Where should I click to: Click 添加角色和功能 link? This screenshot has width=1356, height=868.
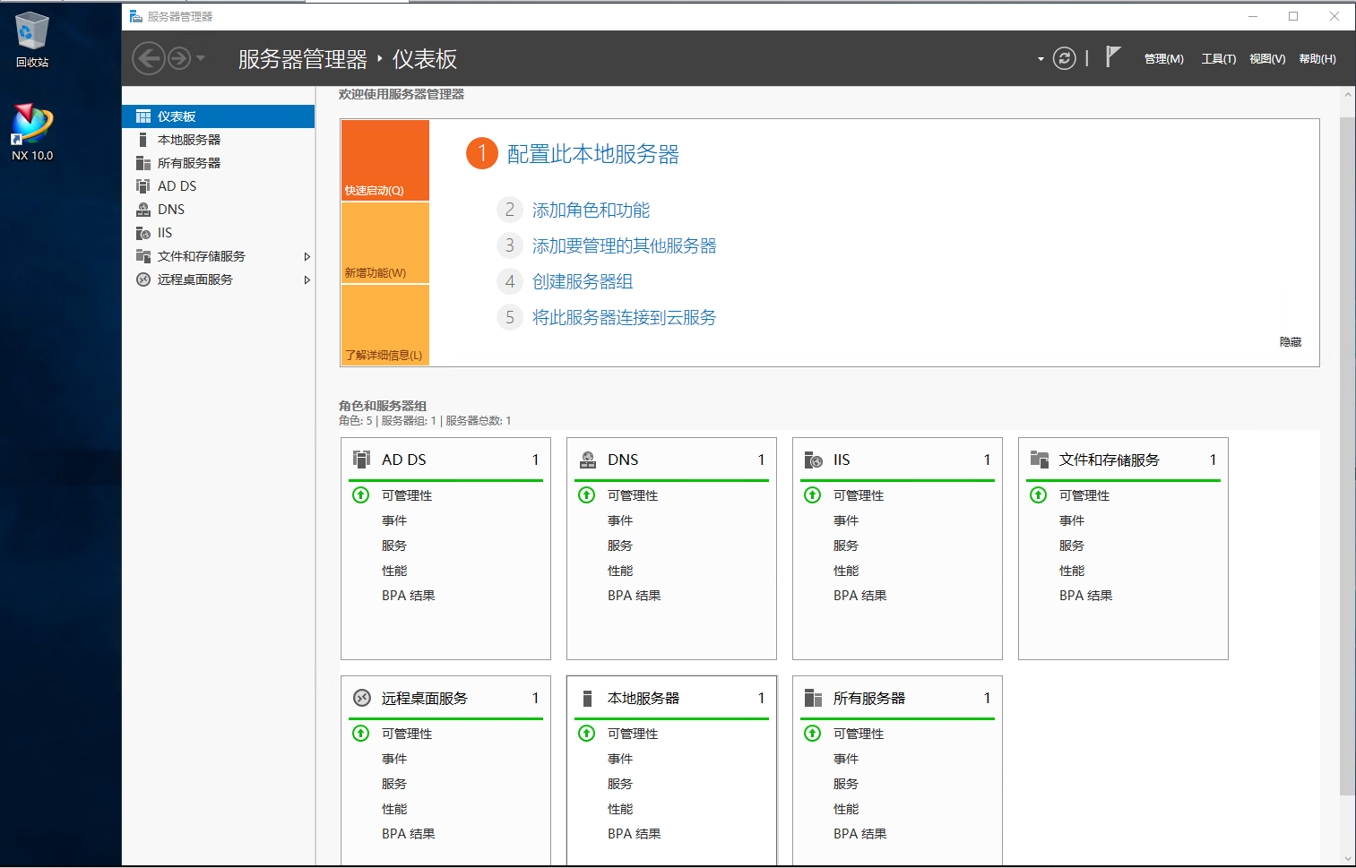(x=591, y=210)
